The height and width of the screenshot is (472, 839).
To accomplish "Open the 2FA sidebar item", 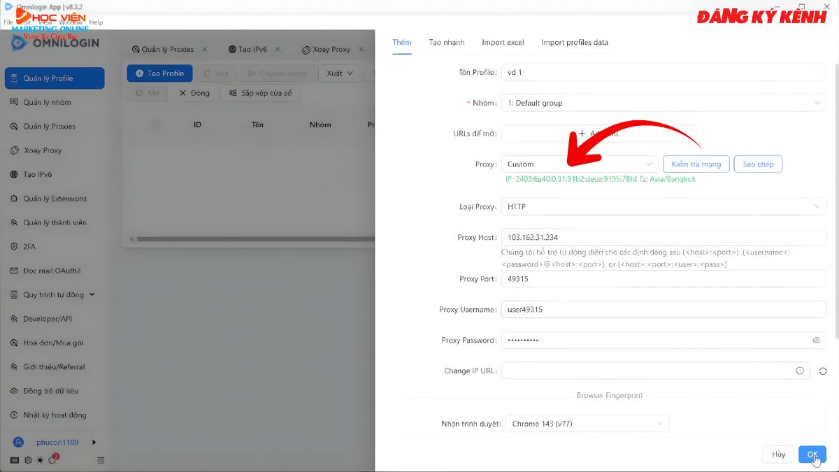I will pos(29,246).
